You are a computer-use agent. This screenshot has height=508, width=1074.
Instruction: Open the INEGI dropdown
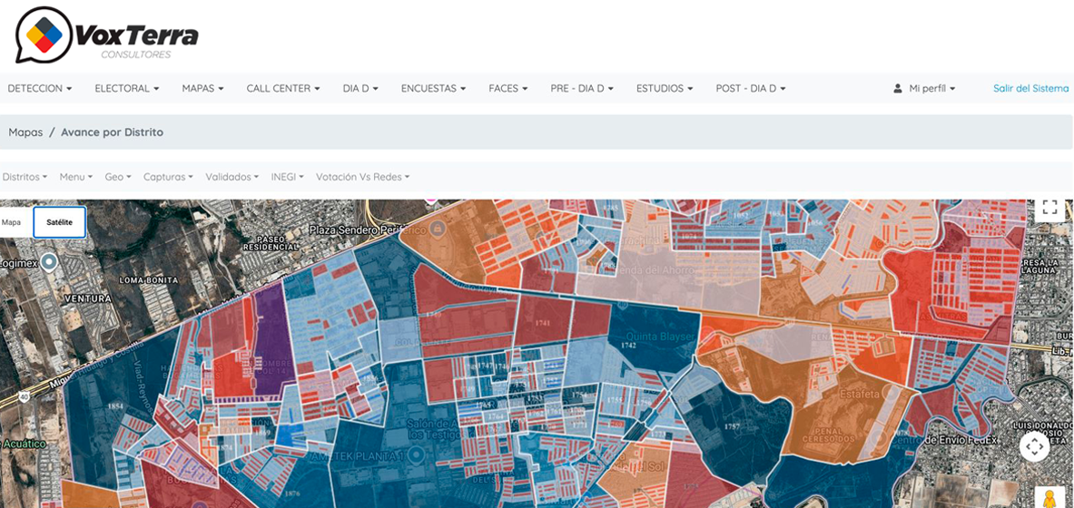tap(287, 177)
